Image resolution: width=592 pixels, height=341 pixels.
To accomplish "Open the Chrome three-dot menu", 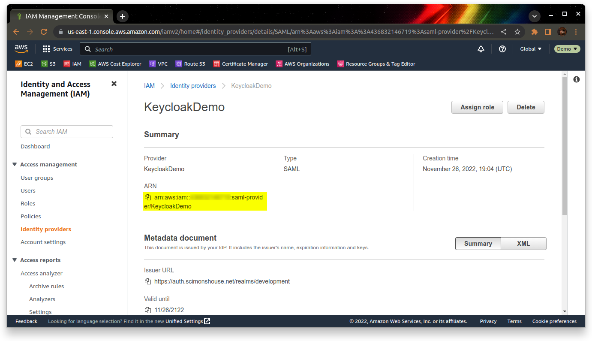I will tap(576, 32).
